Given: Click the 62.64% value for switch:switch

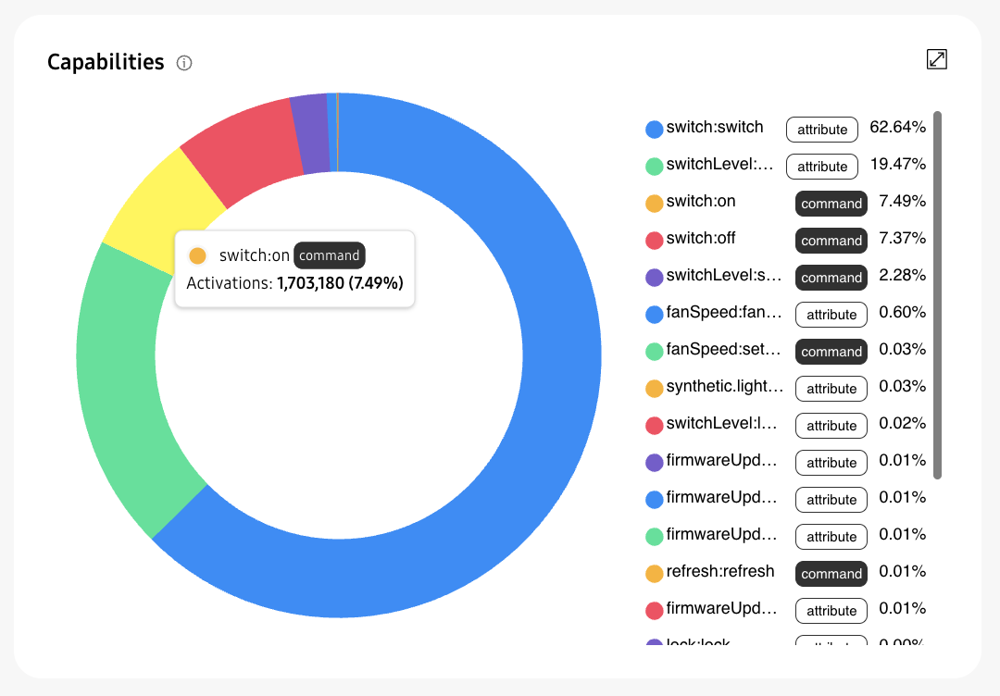Looking at the screenshot, I should 897,128.
